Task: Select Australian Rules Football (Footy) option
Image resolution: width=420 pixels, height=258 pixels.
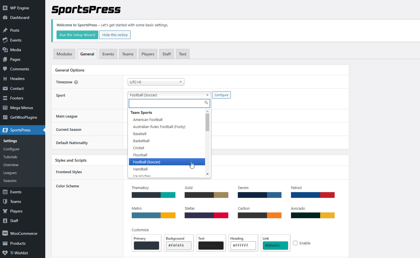Action: (167, 127)
